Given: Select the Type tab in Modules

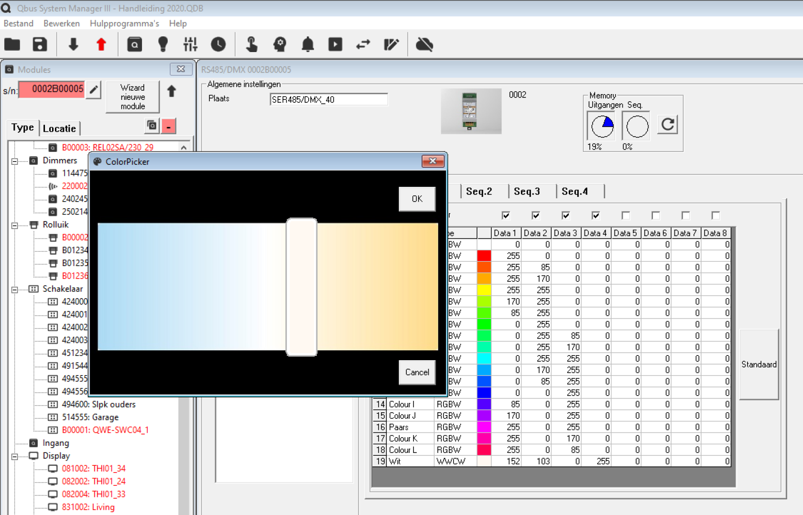Looking at the screenshot, I should click(22, 127).
